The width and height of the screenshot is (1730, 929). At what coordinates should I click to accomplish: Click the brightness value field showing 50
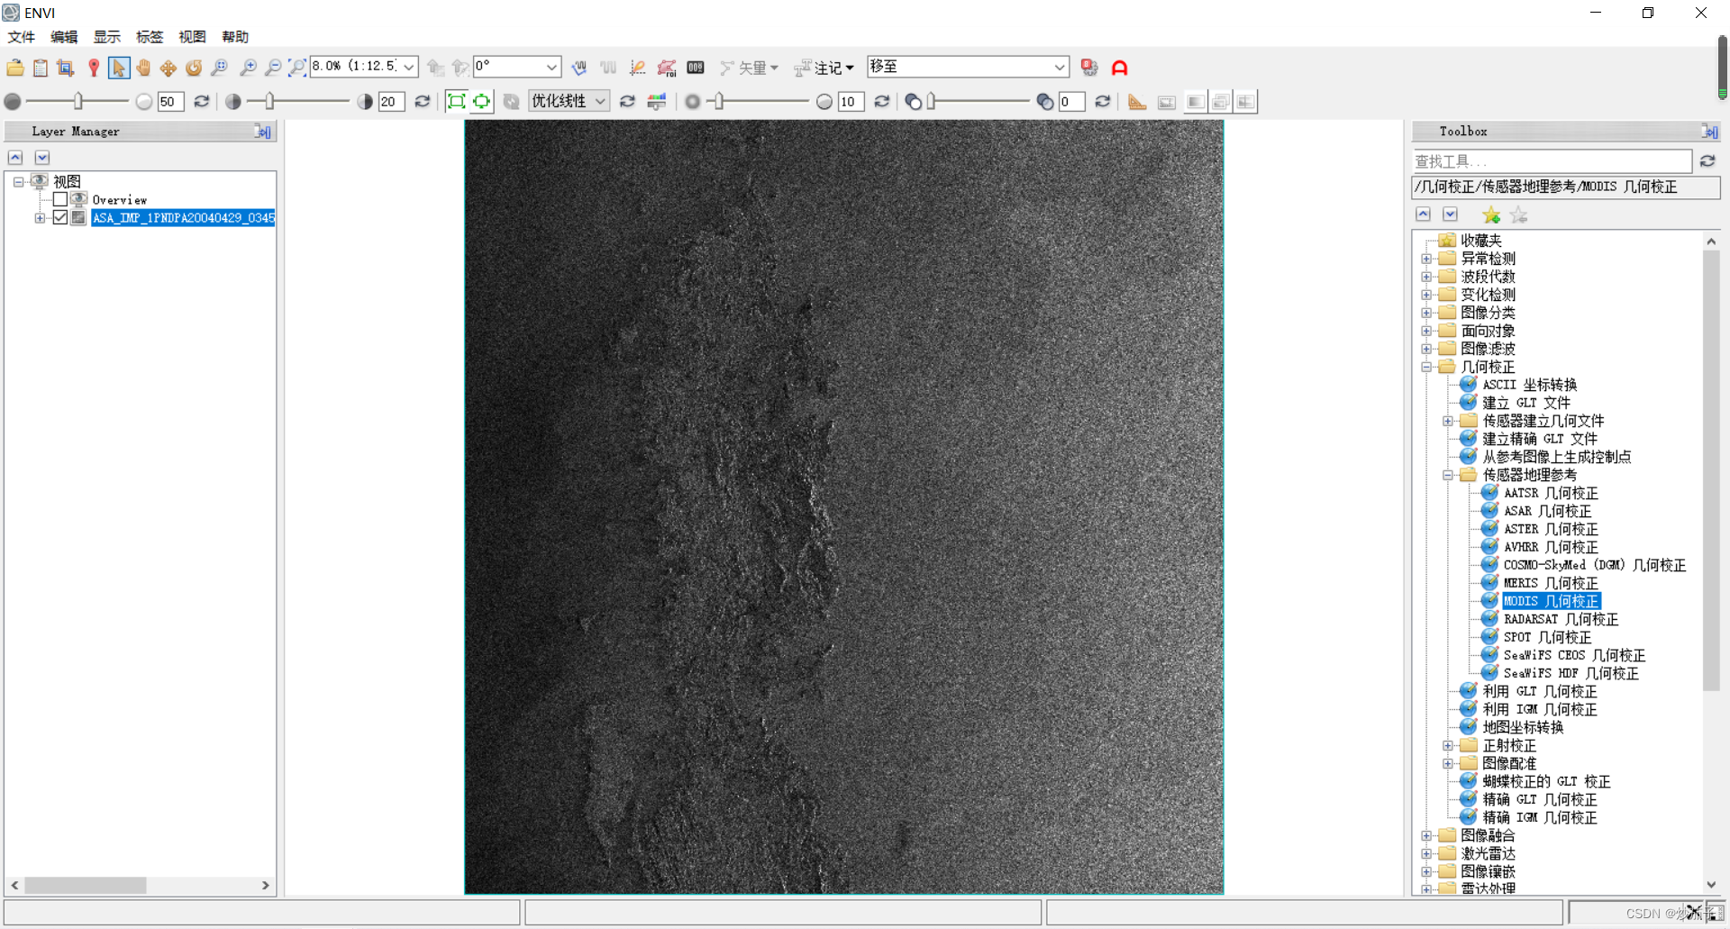coord(169,102)
